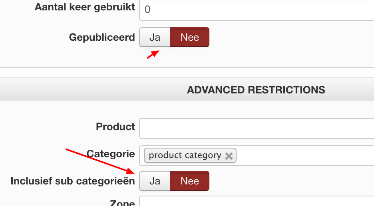
Task: Click into the Product field
Action: click(x=256, y=128)
